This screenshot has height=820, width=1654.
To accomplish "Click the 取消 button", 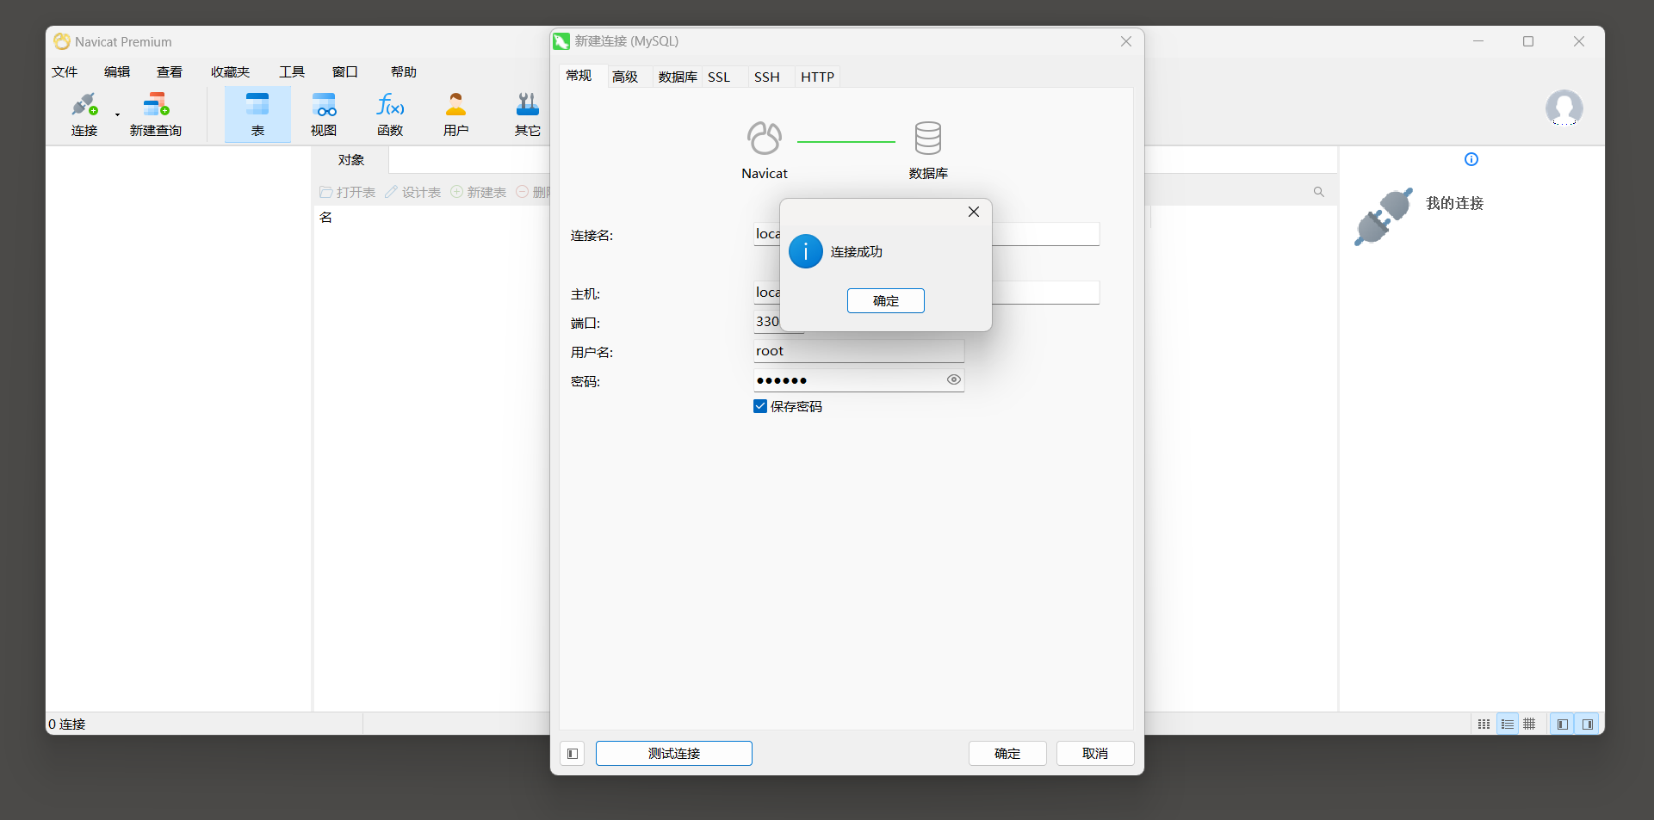I will coord(1095,754).
